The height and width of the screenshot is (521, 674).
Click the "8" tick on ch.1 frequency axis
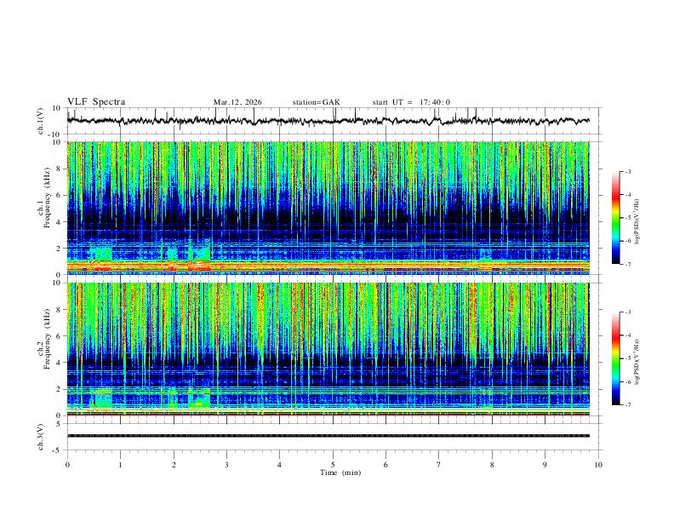tap(60, 169)
